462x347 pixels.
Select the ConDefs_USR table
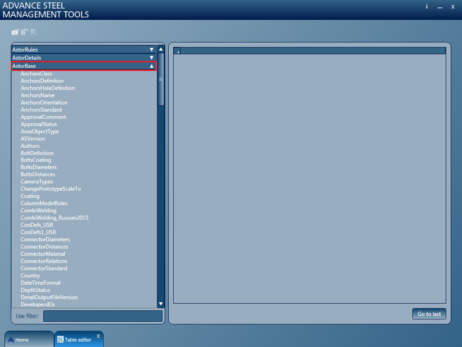(x=37, y=225)
